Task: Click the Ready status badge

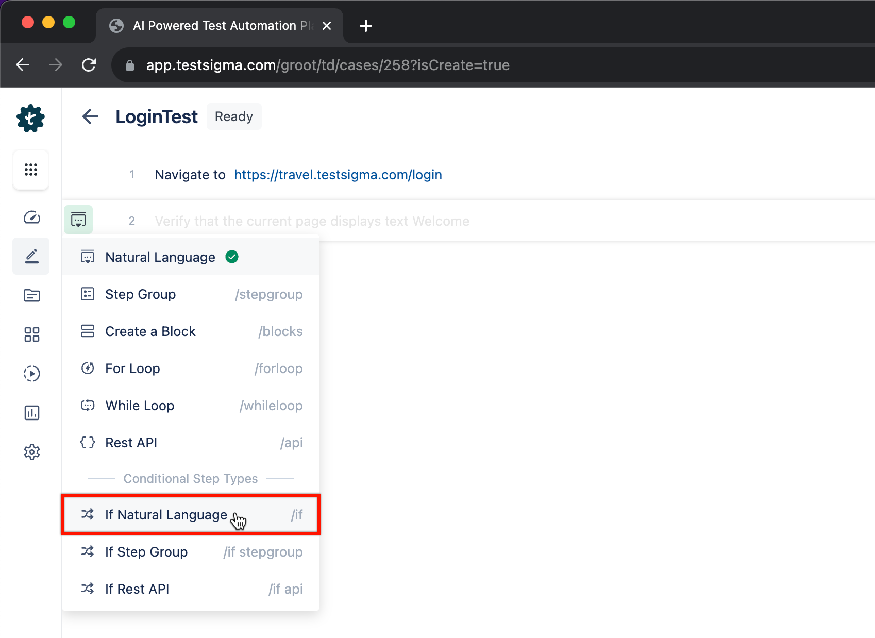Action: [234, 116]
